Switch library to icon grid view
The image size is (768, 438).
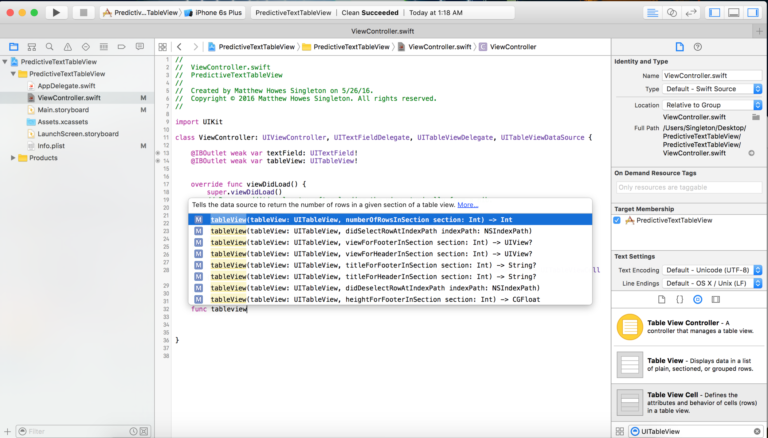[x=620, y=431]
